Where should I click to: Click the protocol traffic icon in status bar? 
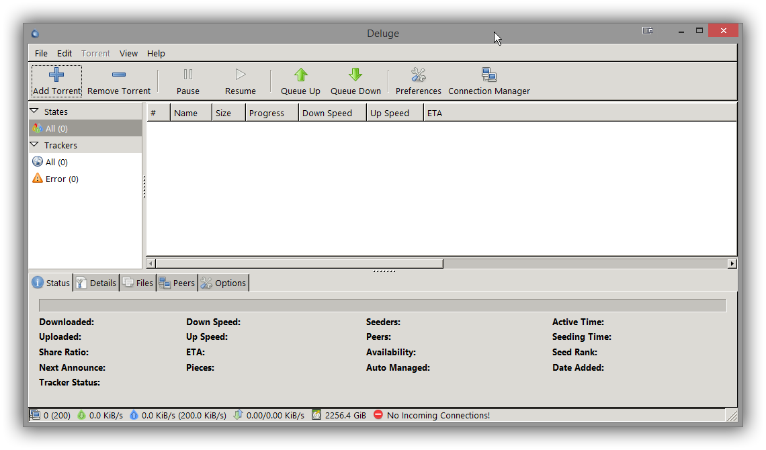pos(238,415)
